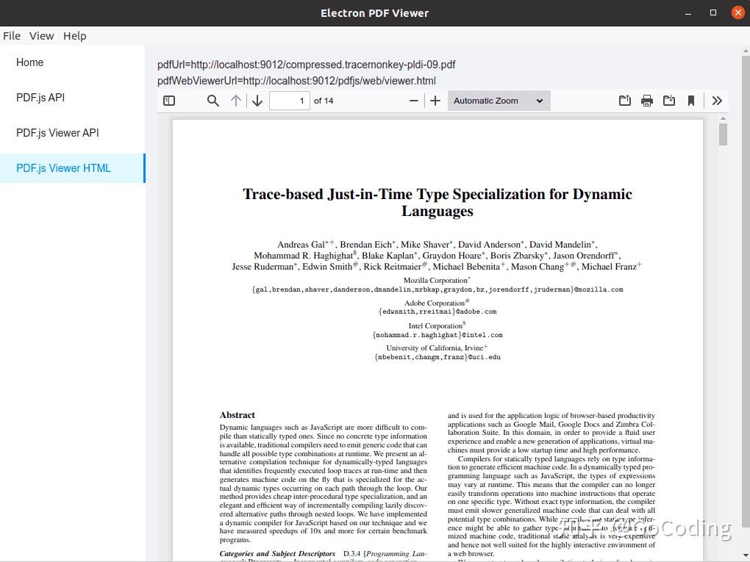Select the current view bookmark tool
Viewport: 750px width, 562px height.
691,101
